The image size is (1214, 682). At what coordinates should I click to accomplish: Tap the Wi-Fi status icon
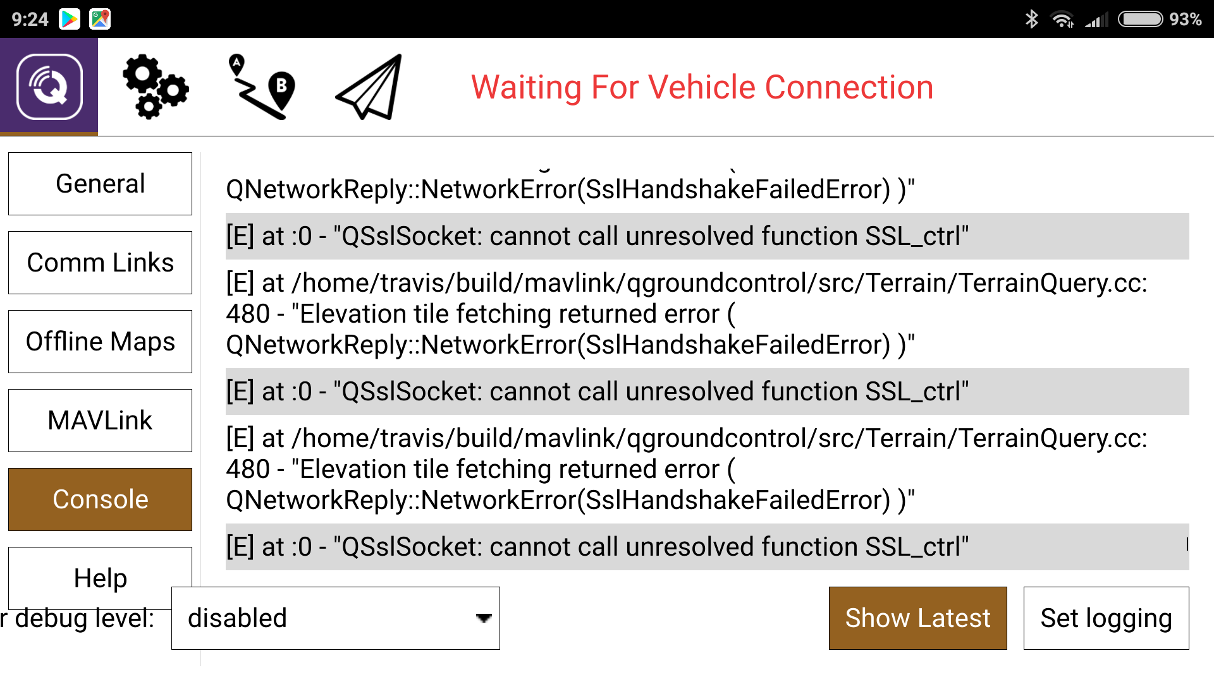click(x=1063, y=18)
